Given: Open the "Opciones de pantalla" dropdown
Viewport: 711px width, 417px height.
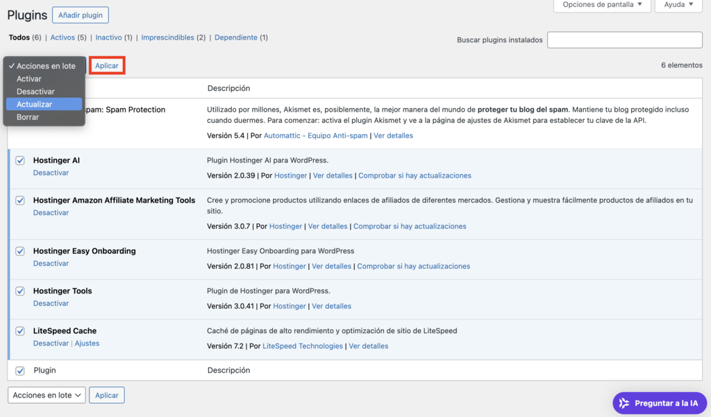Looking at the screenshot, I should 601,6.
